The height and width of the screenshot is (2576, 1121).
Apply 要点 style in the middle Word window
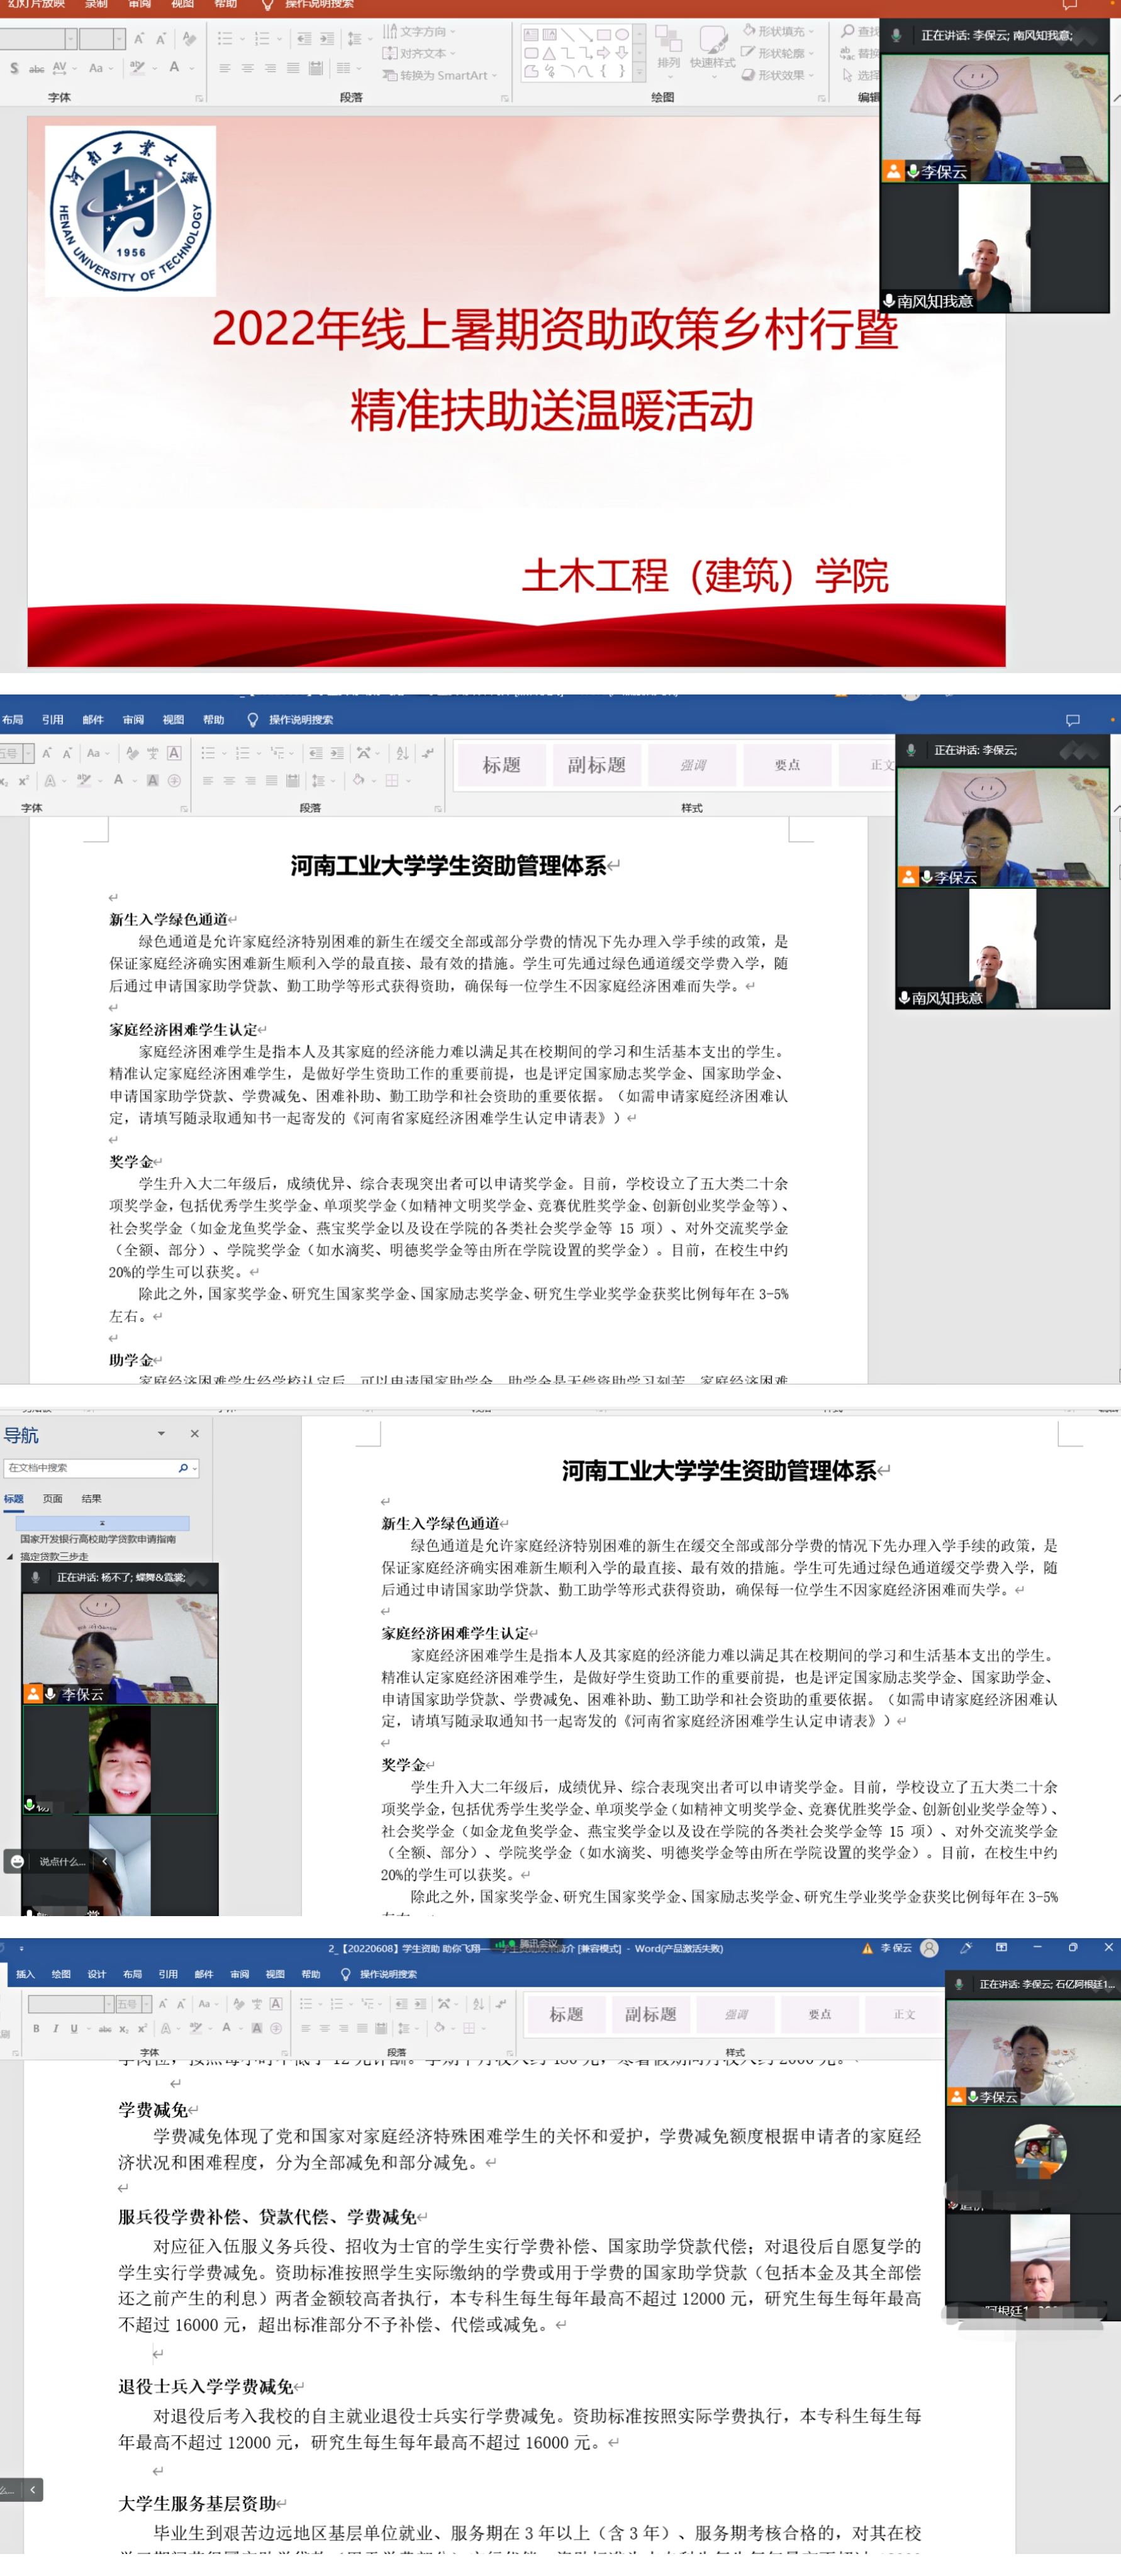point(787,765)
